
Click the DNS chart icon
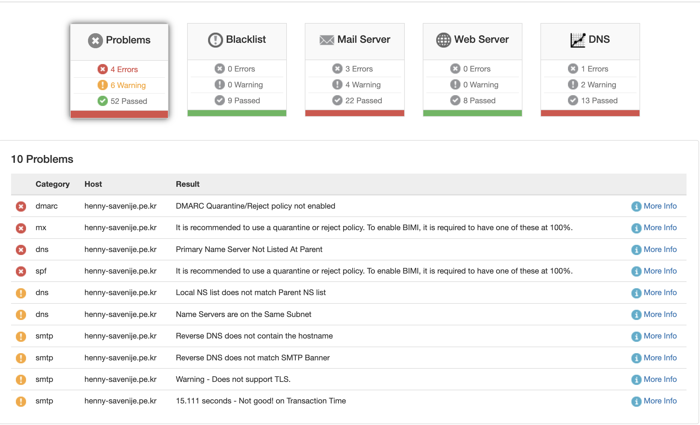578,40
